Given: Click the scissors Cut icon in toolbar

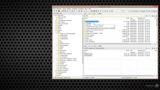Looking at the screenshot, I should pyautogui.click(x=70, y=11).
